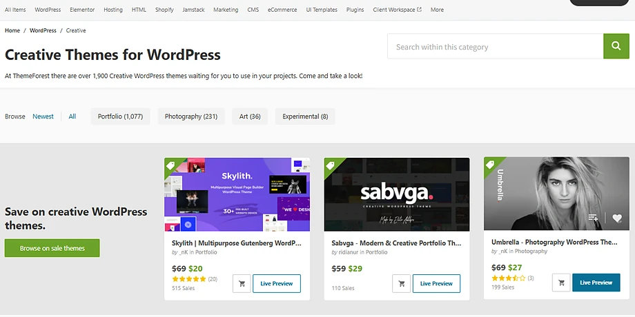Viewport: 635px width, 317px height.
Task: Filter by Photography (231)
Action: tap(191, 116)
